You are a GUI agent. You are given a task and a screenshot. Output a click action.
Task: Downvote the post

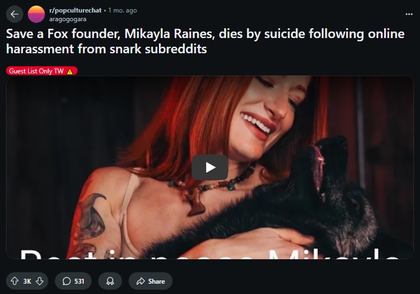pyautogui.click(x=40, y=281)
